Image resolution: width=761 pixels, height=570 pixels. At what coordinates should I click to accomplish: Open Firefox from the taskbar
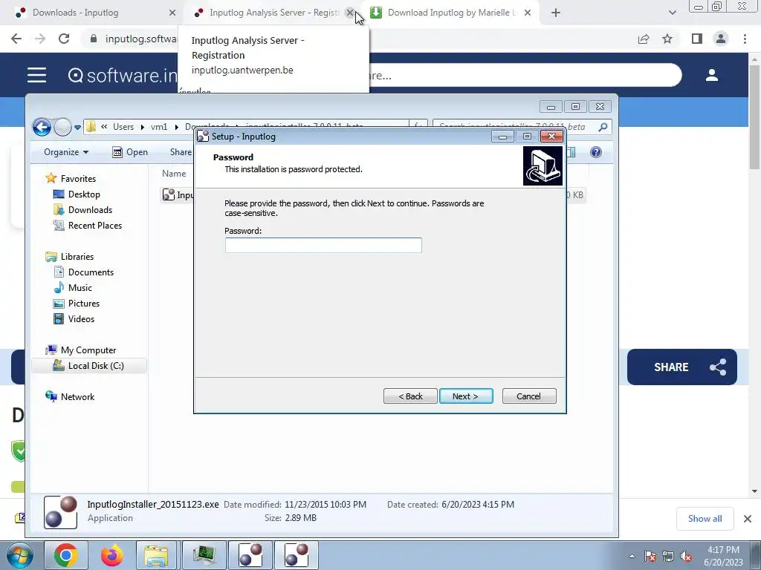coord(111,555)
